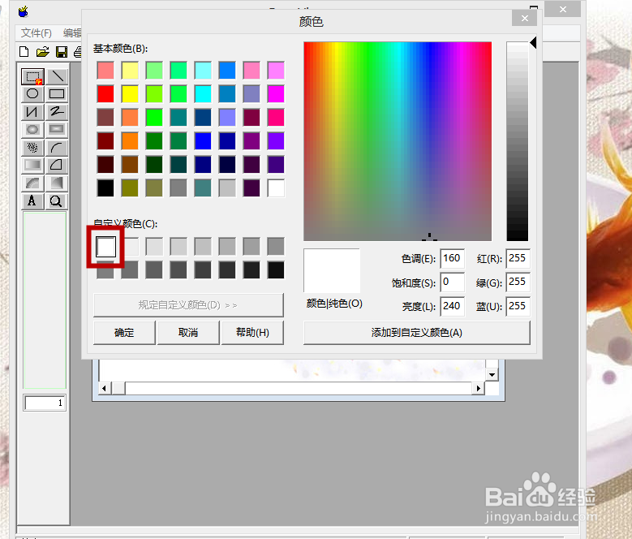The image size is (632, 539).
Task: Click the application icon in title bar
Action: point(24,11)
